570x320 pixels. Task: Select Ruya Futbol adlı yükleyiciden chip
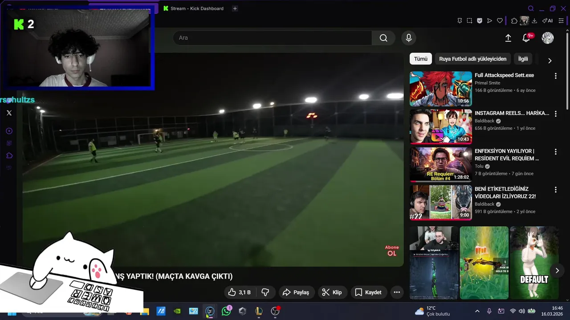pyautogui.click(x=472, y=59)
